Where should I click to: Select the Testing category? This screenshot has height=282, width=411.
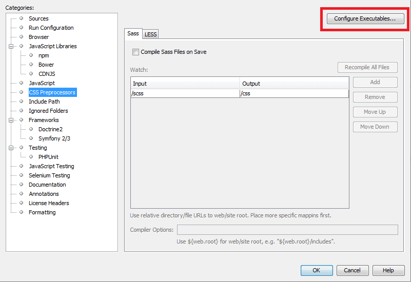(38, 148)
